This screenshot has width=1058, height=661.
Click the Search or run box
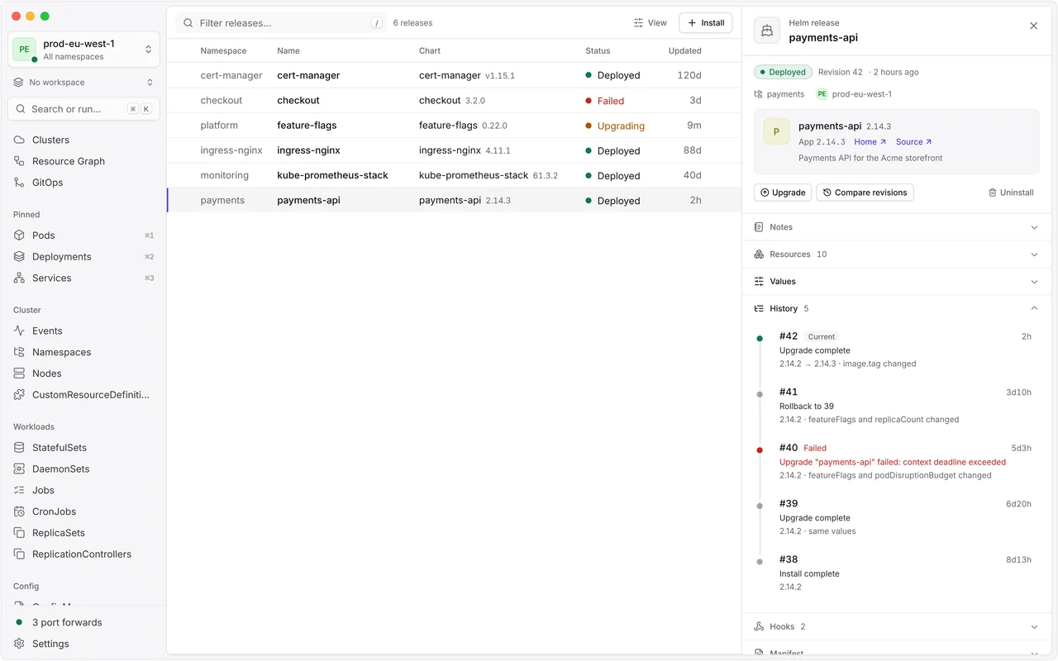[x=83, y=109]
